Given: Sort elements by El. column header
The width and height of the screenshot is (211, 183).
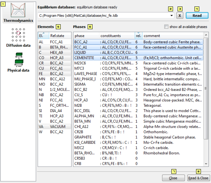Looking at the screenshot, I should pyautogui.click(x=43, y=35).
